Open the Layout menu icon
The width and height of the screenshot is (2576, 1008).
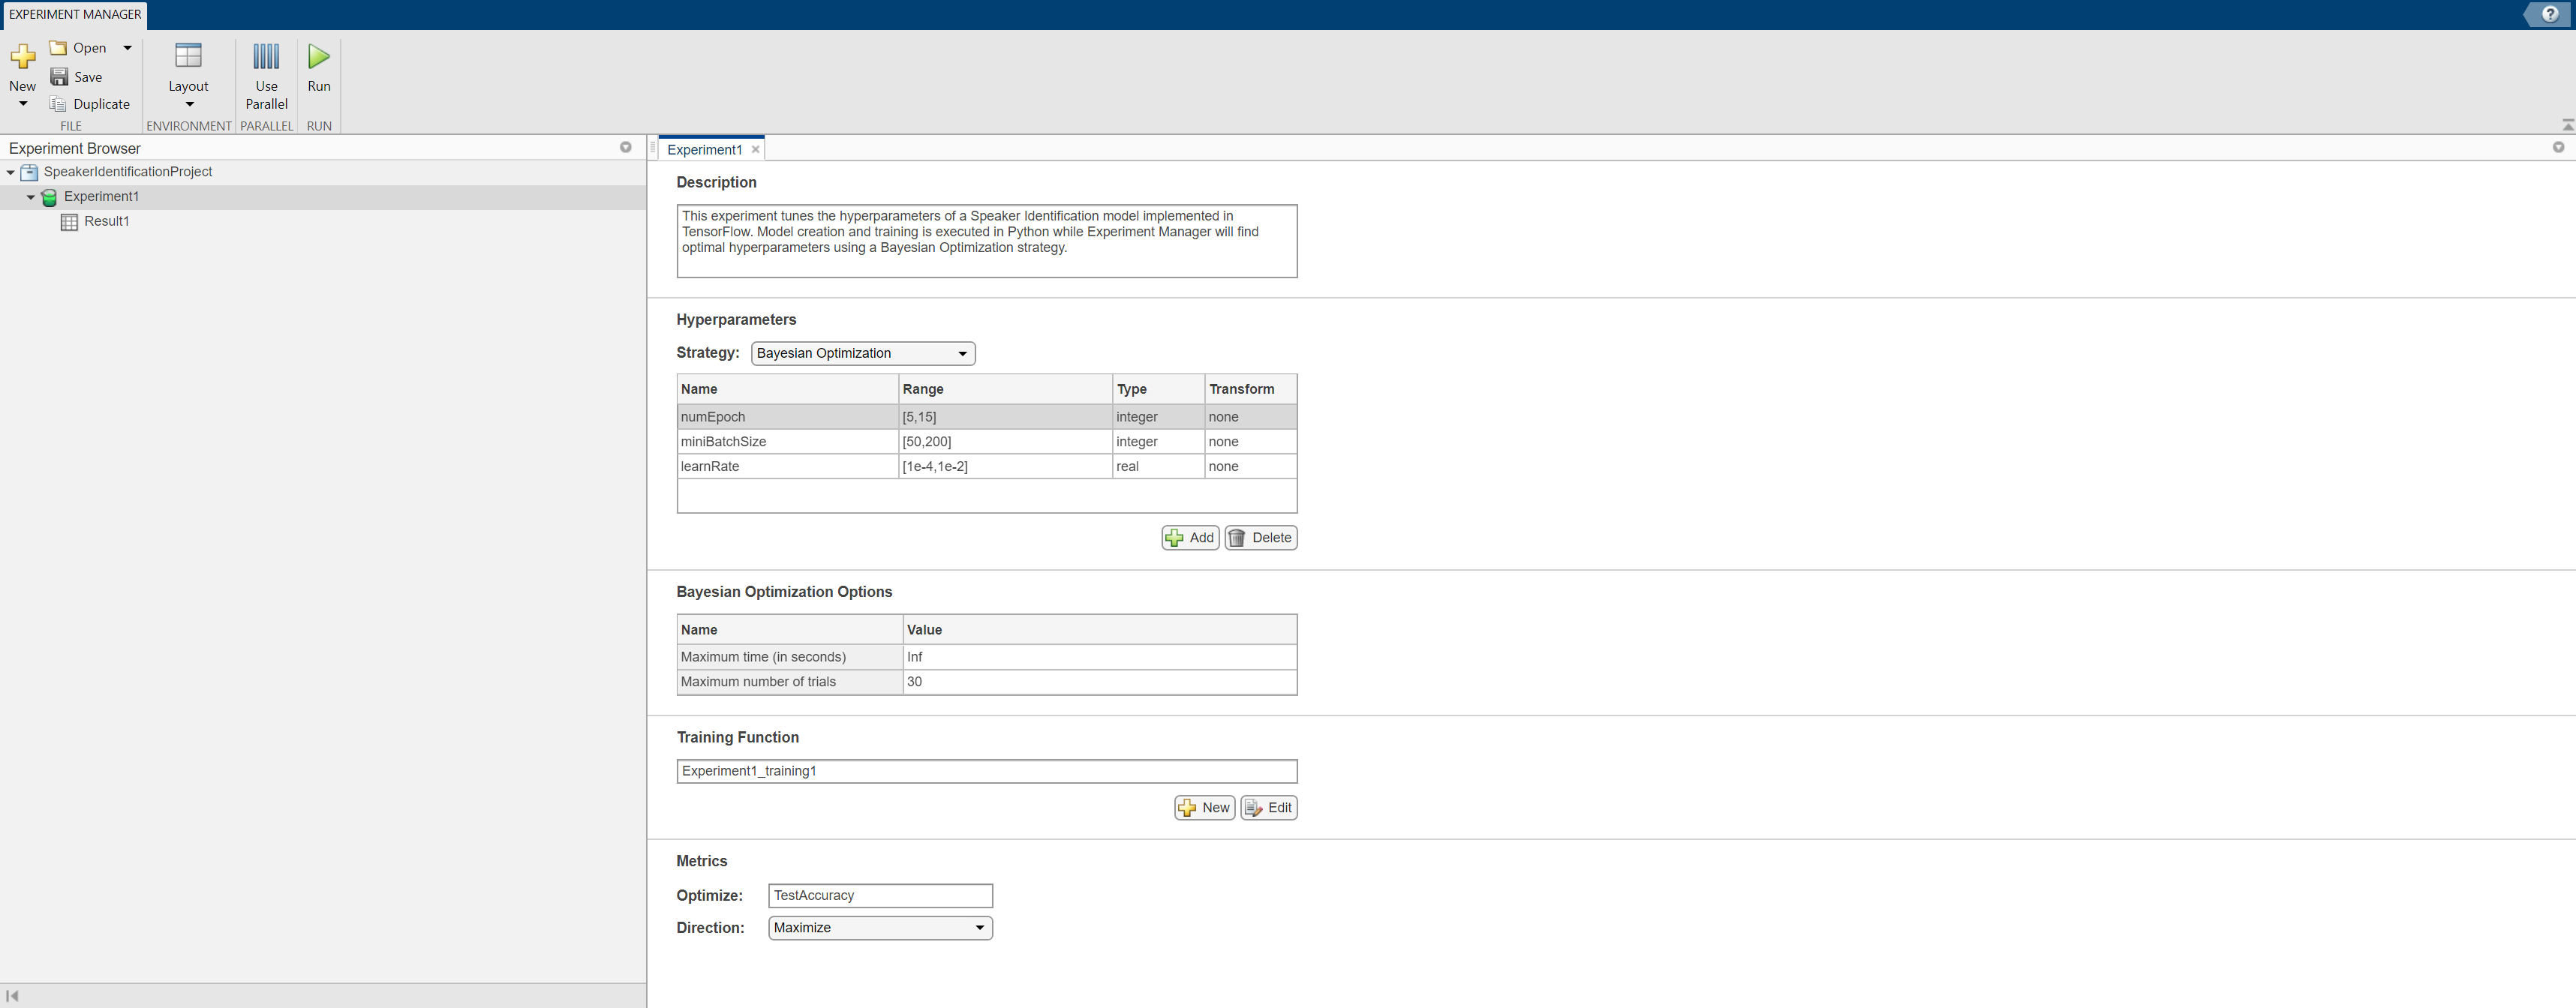pos(188,56)
